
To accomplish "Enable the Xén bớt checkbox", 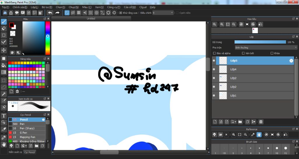I will point(243,53).
